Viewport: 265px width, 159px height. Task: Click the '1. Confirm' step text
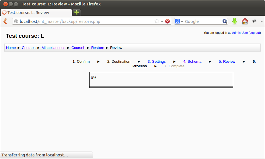click(x=81, y=61)
